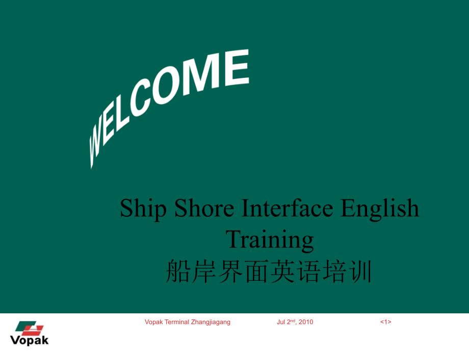Click the slide number <1>
The image size is (469, 351).
pyautogui.click(x=385, y=322)
